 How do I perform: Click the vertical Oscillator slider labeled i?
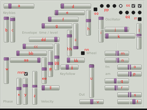(x=101, y=30)
